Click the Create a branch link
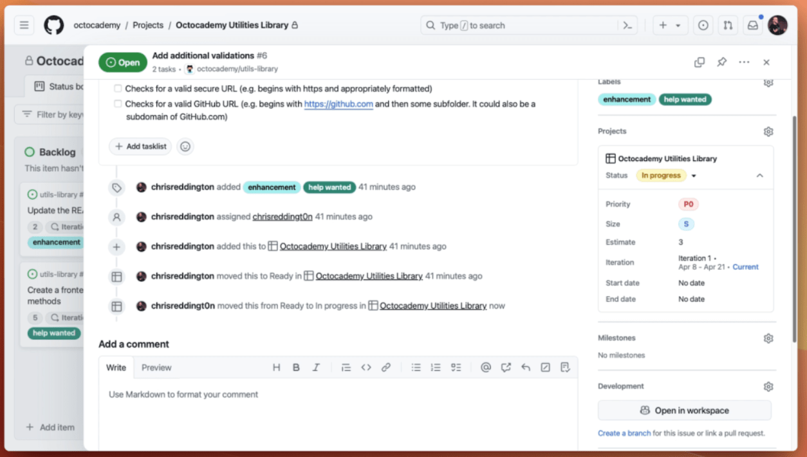807x457 pixels. pos(624,433)
